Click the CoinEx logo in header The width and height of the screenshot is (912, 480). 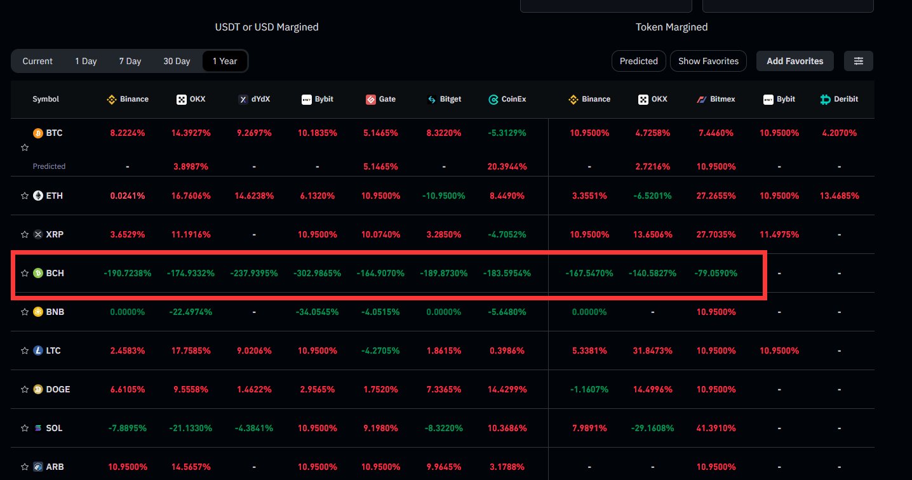coord(493,99)
